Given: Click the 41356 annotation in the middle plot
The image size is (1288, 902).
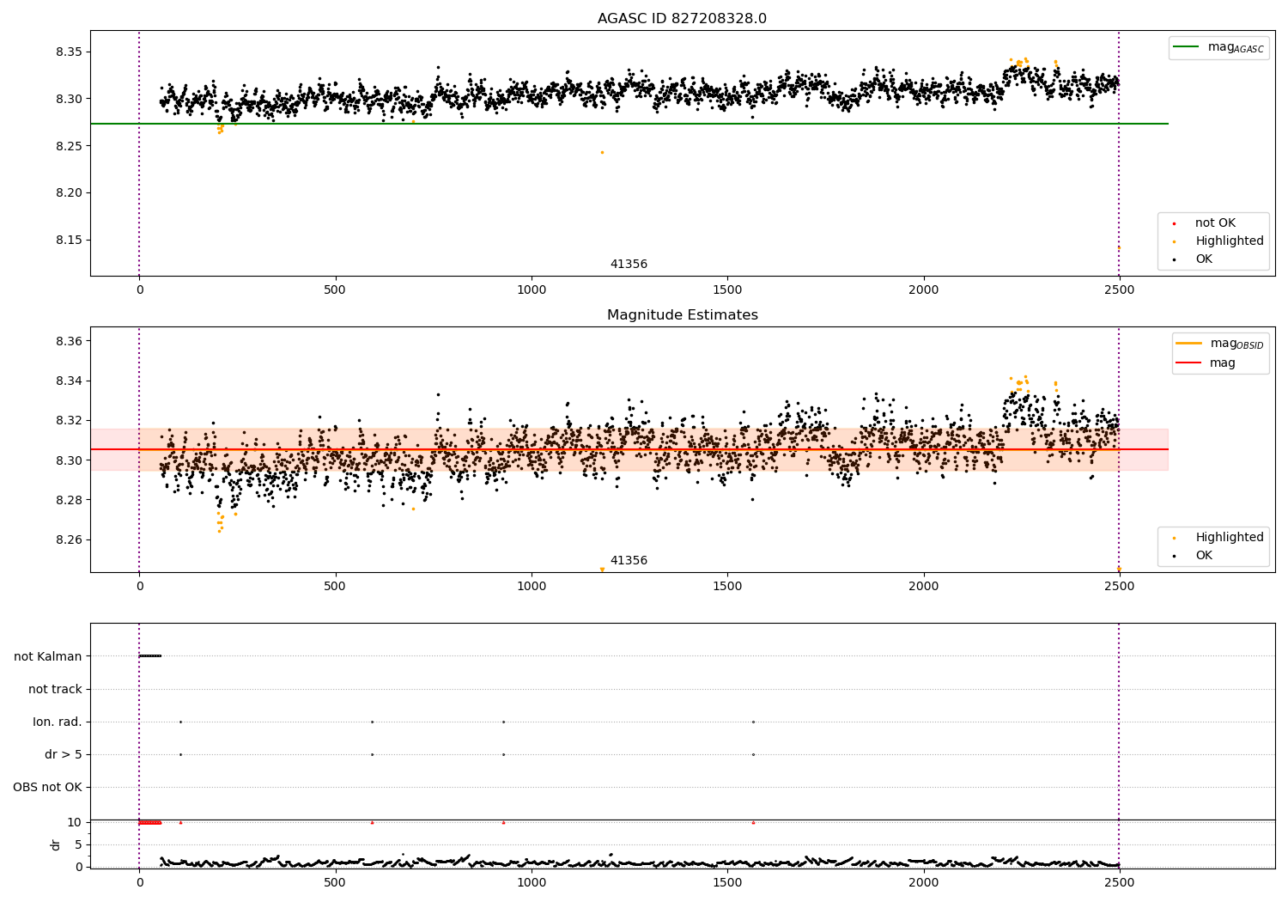Looking at the screenshot, I should click(629, 561).
